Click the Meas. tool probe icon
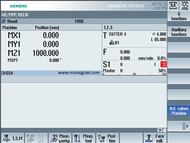Image resolution: width=190 pixels, height=143 pixels. click(77, 138)
